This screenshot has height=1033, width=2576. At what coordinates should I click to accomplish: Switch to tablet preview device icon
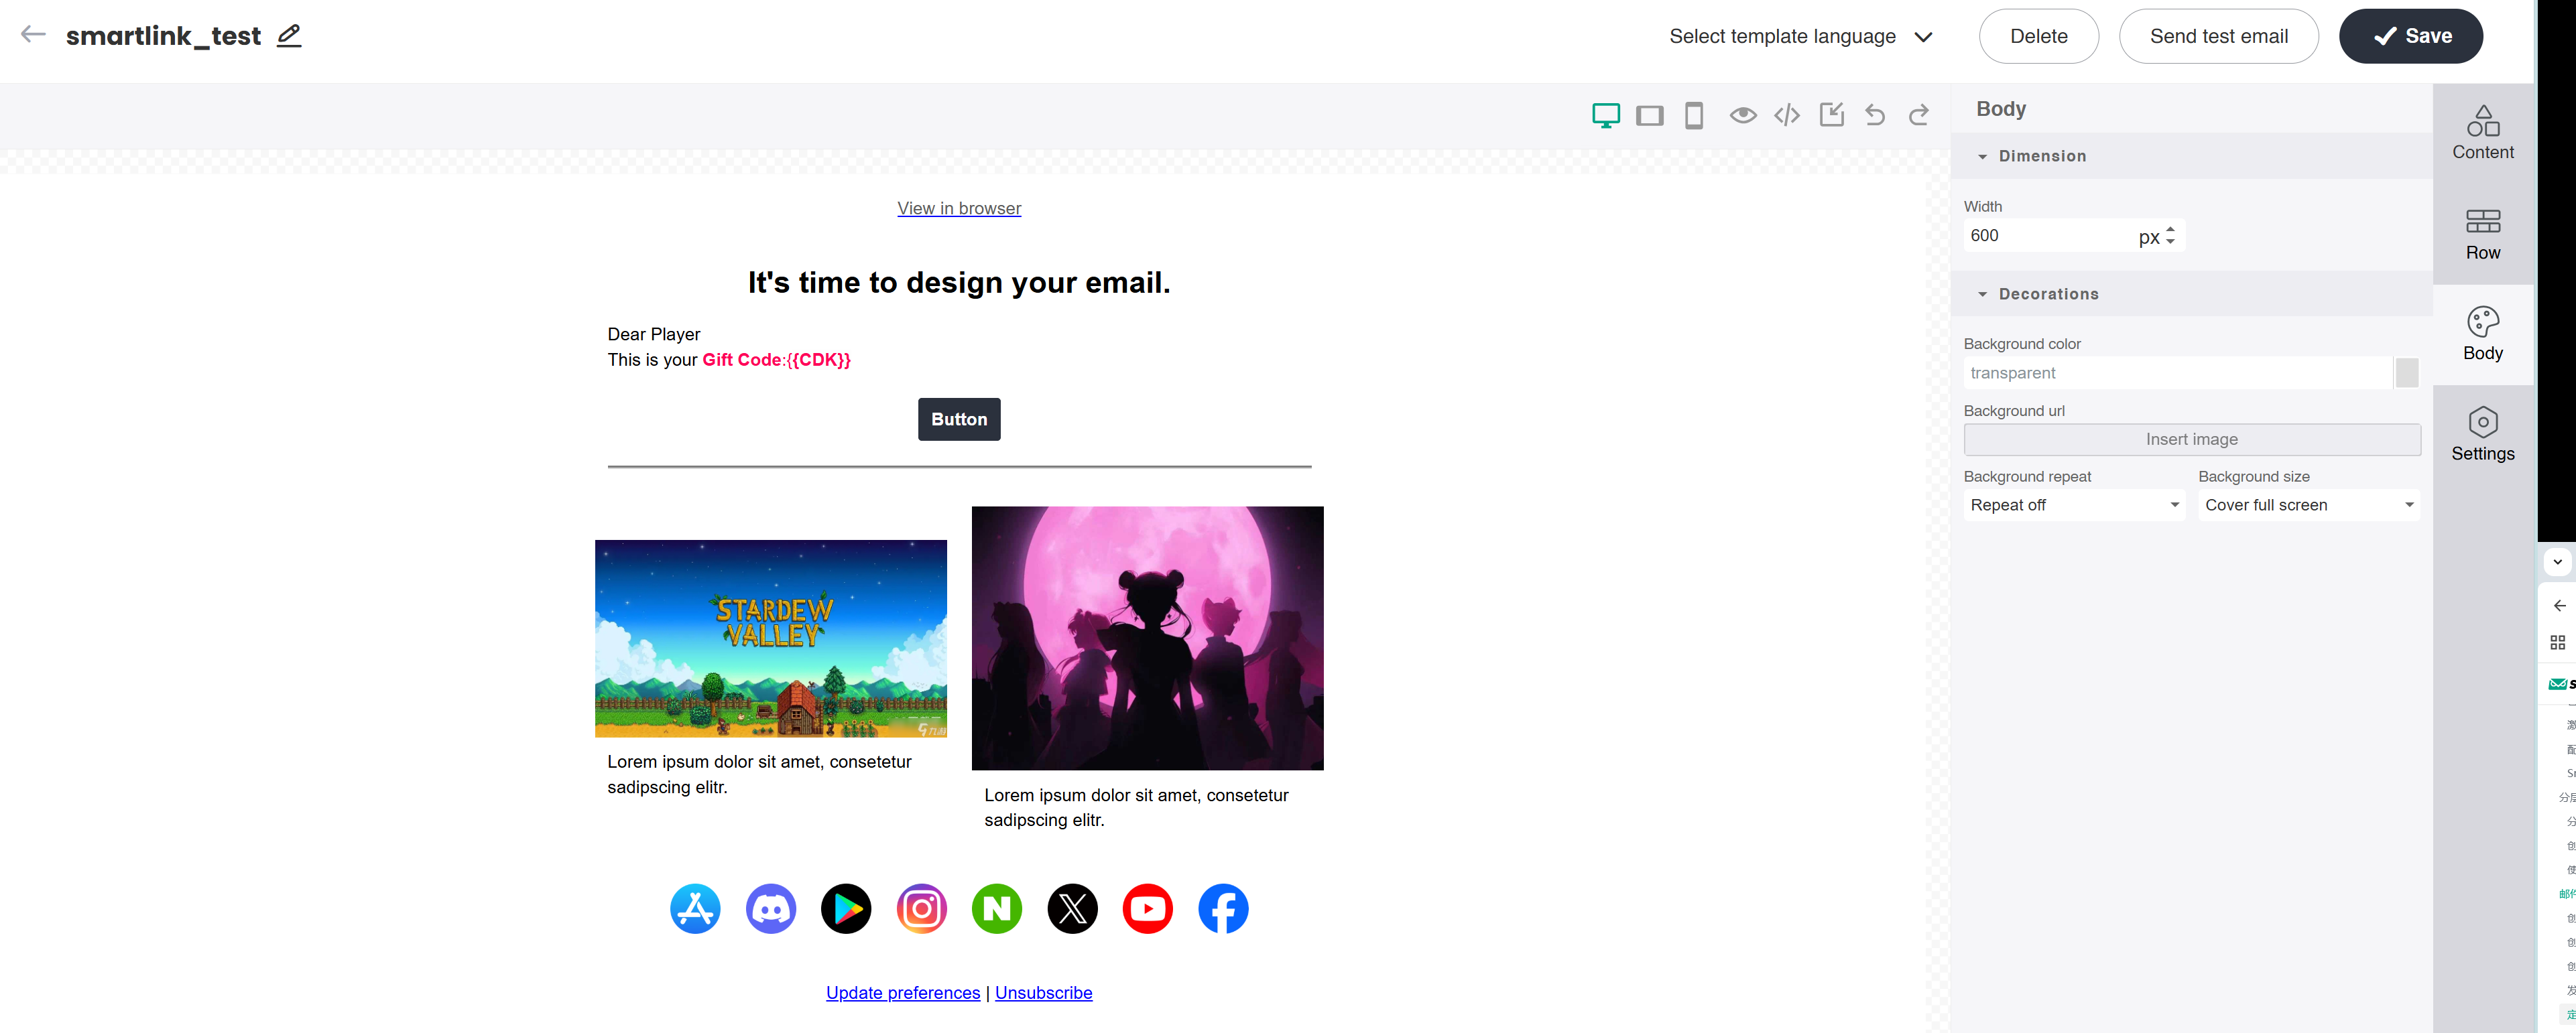pyautogui.click(x=1649, y=116)
